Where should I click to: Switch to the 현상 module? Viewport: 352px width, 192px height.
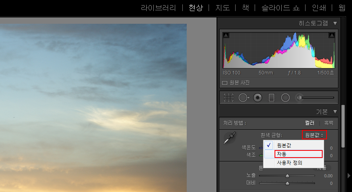pyautogui.click(x=196, y=8)
